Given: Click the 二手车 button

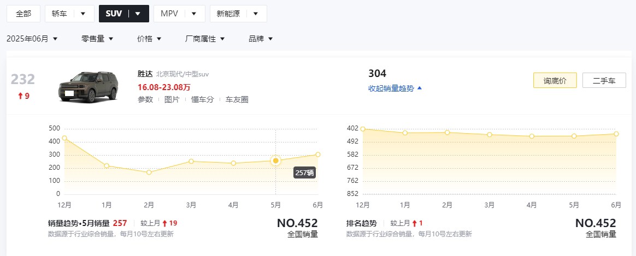Looking at the screenshot, I should point(604,81).
